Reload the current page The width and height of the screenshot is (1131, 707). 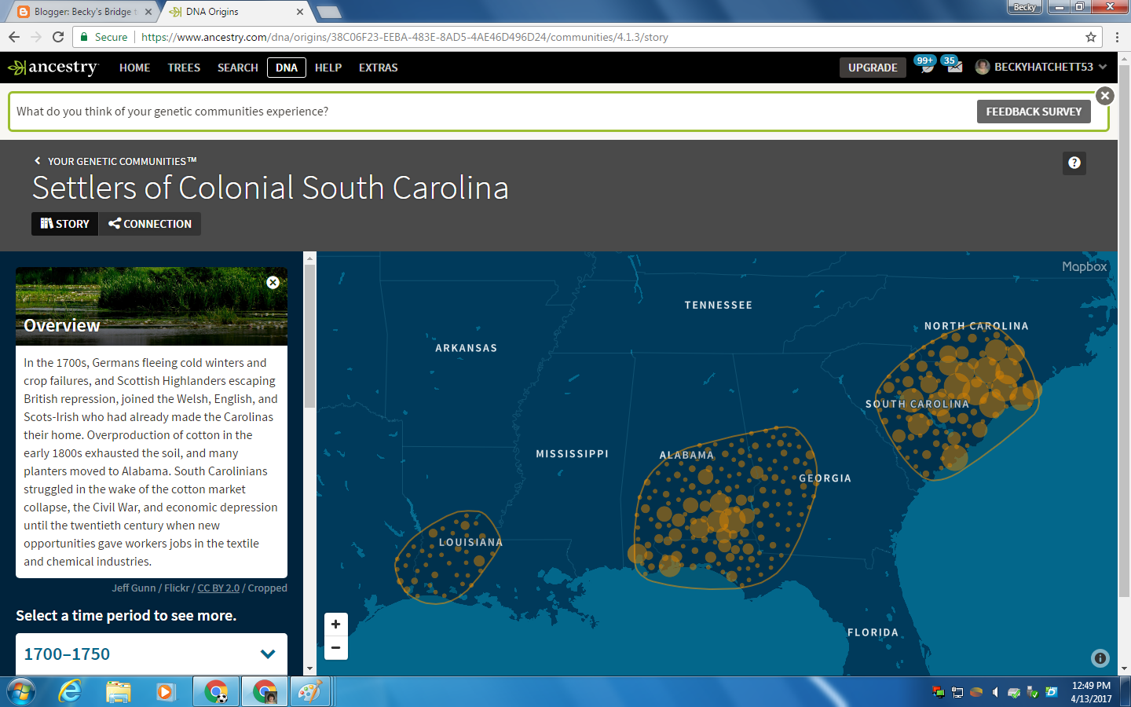tap(58, 37)
